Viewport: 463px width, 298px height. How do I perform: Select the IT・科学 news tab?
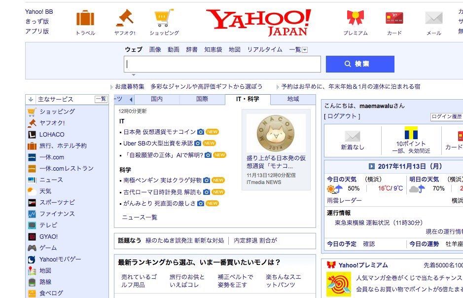pos(248,99)
